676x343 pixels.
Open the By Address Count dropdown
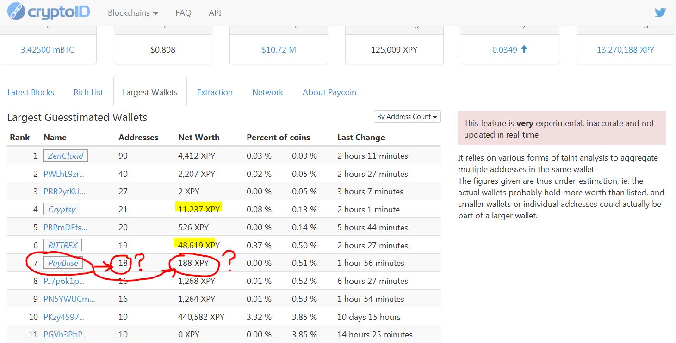tap(407, 117)
